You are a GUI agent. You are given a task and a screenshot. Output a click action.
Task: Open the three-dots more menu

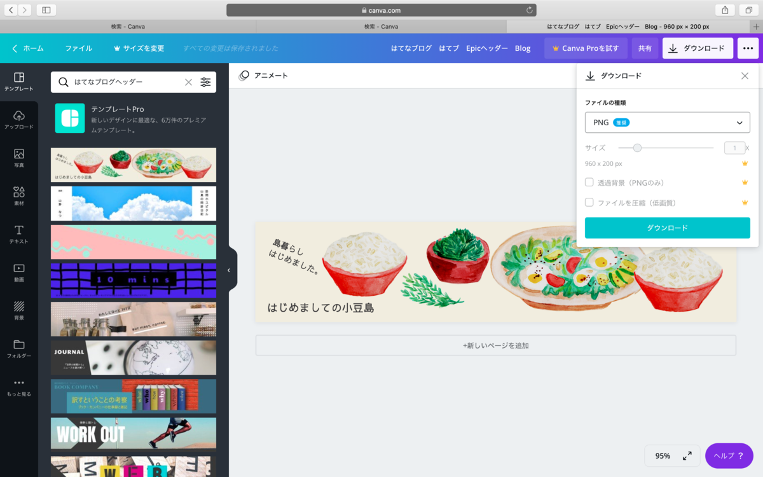748,48
